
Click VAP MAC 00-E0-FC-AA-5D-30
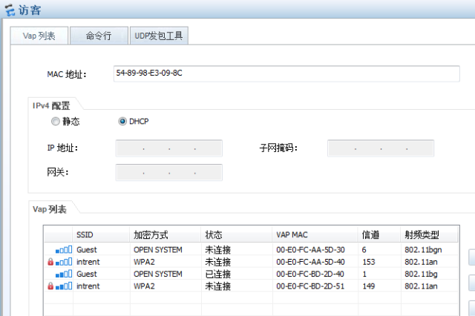tap(310, 250)
